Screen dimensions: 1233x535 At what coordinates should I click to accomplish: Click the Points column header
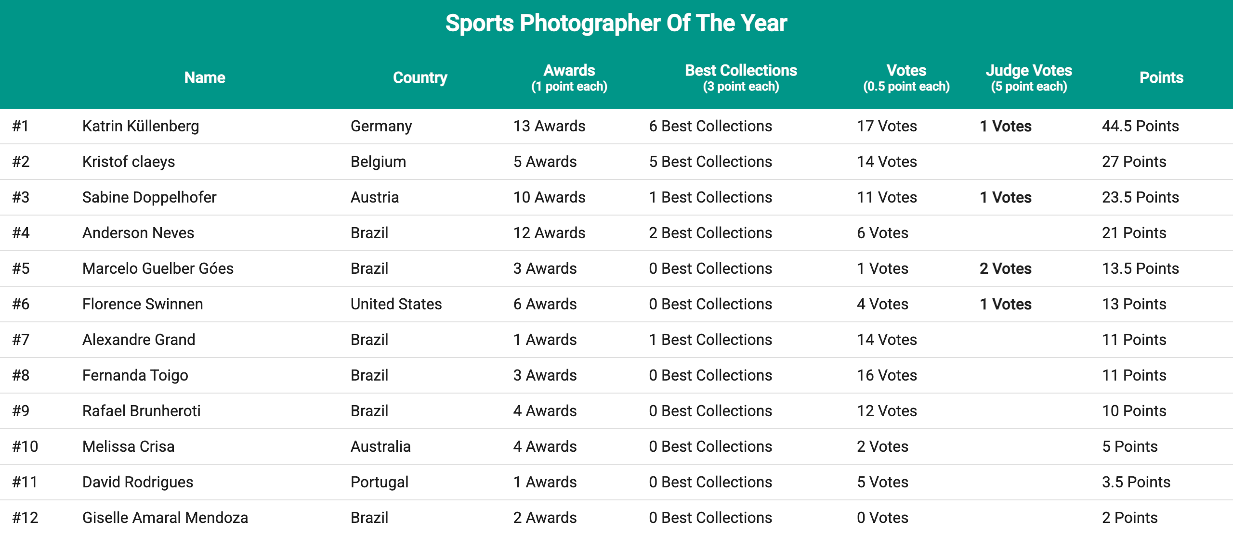tap(1161, 77)
